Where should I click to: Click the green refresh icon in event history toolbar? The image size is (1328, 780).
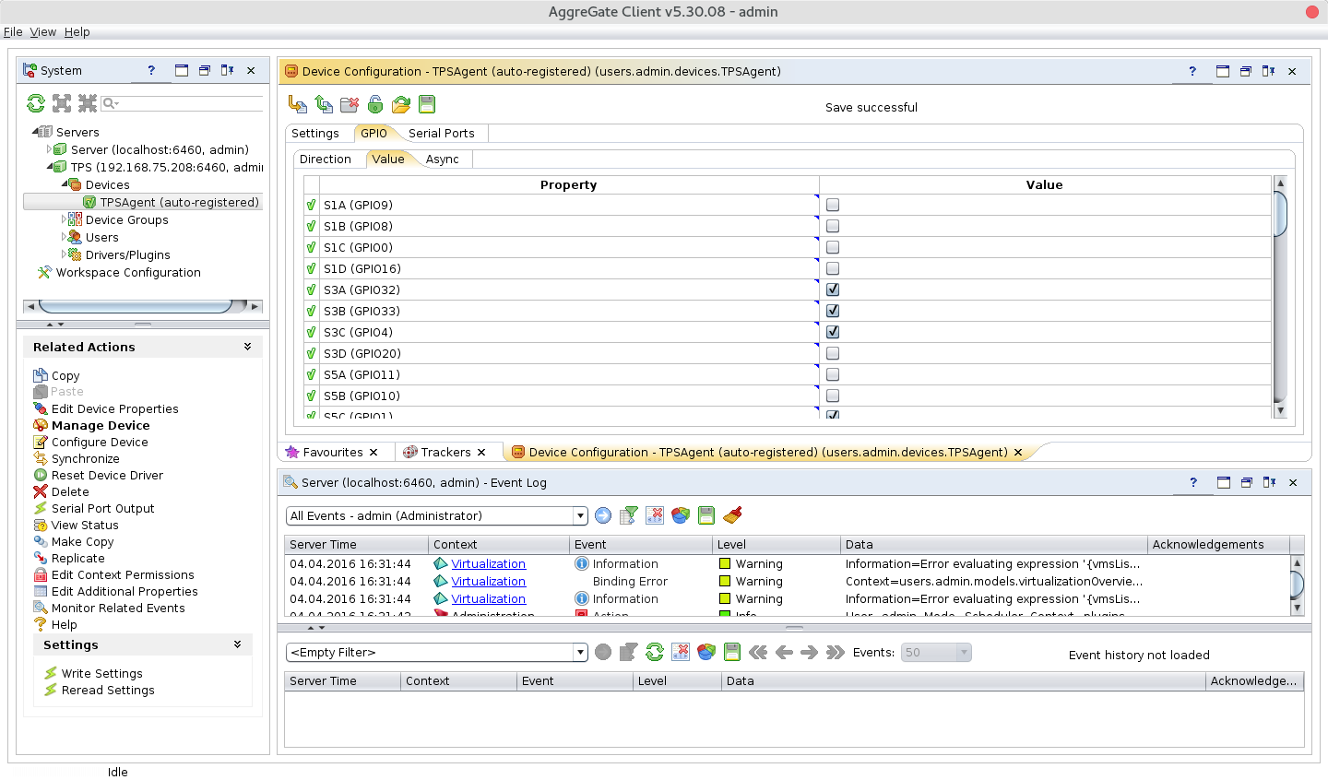[x=655, y=652]
